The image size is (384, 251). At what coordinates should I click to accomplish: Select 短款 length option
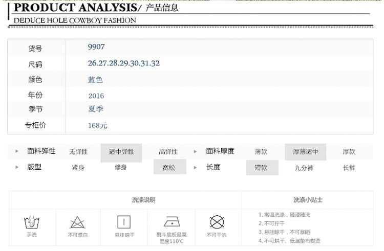pyautogui.click(x=261, y=167)
